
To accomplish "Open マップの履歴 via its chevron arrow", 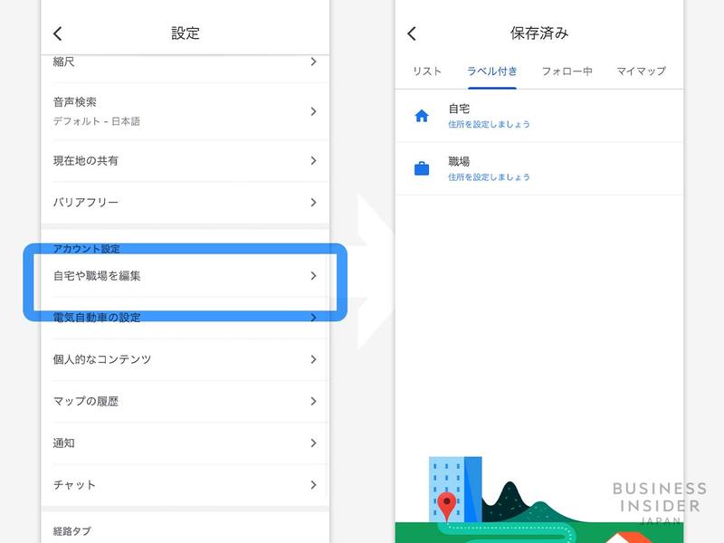I will click(x=312, y=401).
